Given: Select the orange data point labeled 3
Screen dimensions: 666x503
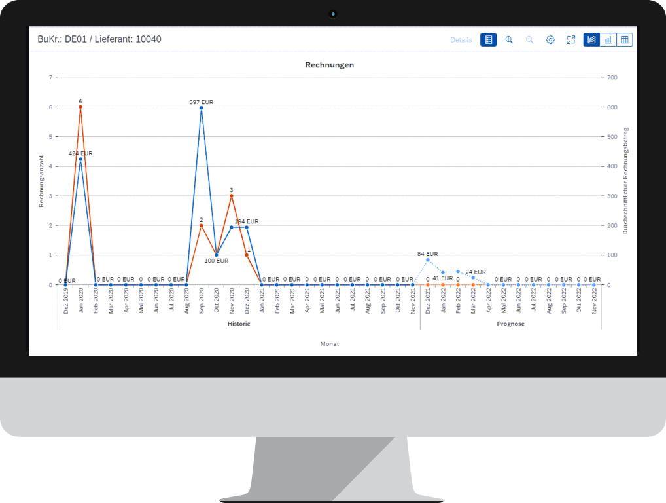Looking at the screenshot, I should pos(232,196).
